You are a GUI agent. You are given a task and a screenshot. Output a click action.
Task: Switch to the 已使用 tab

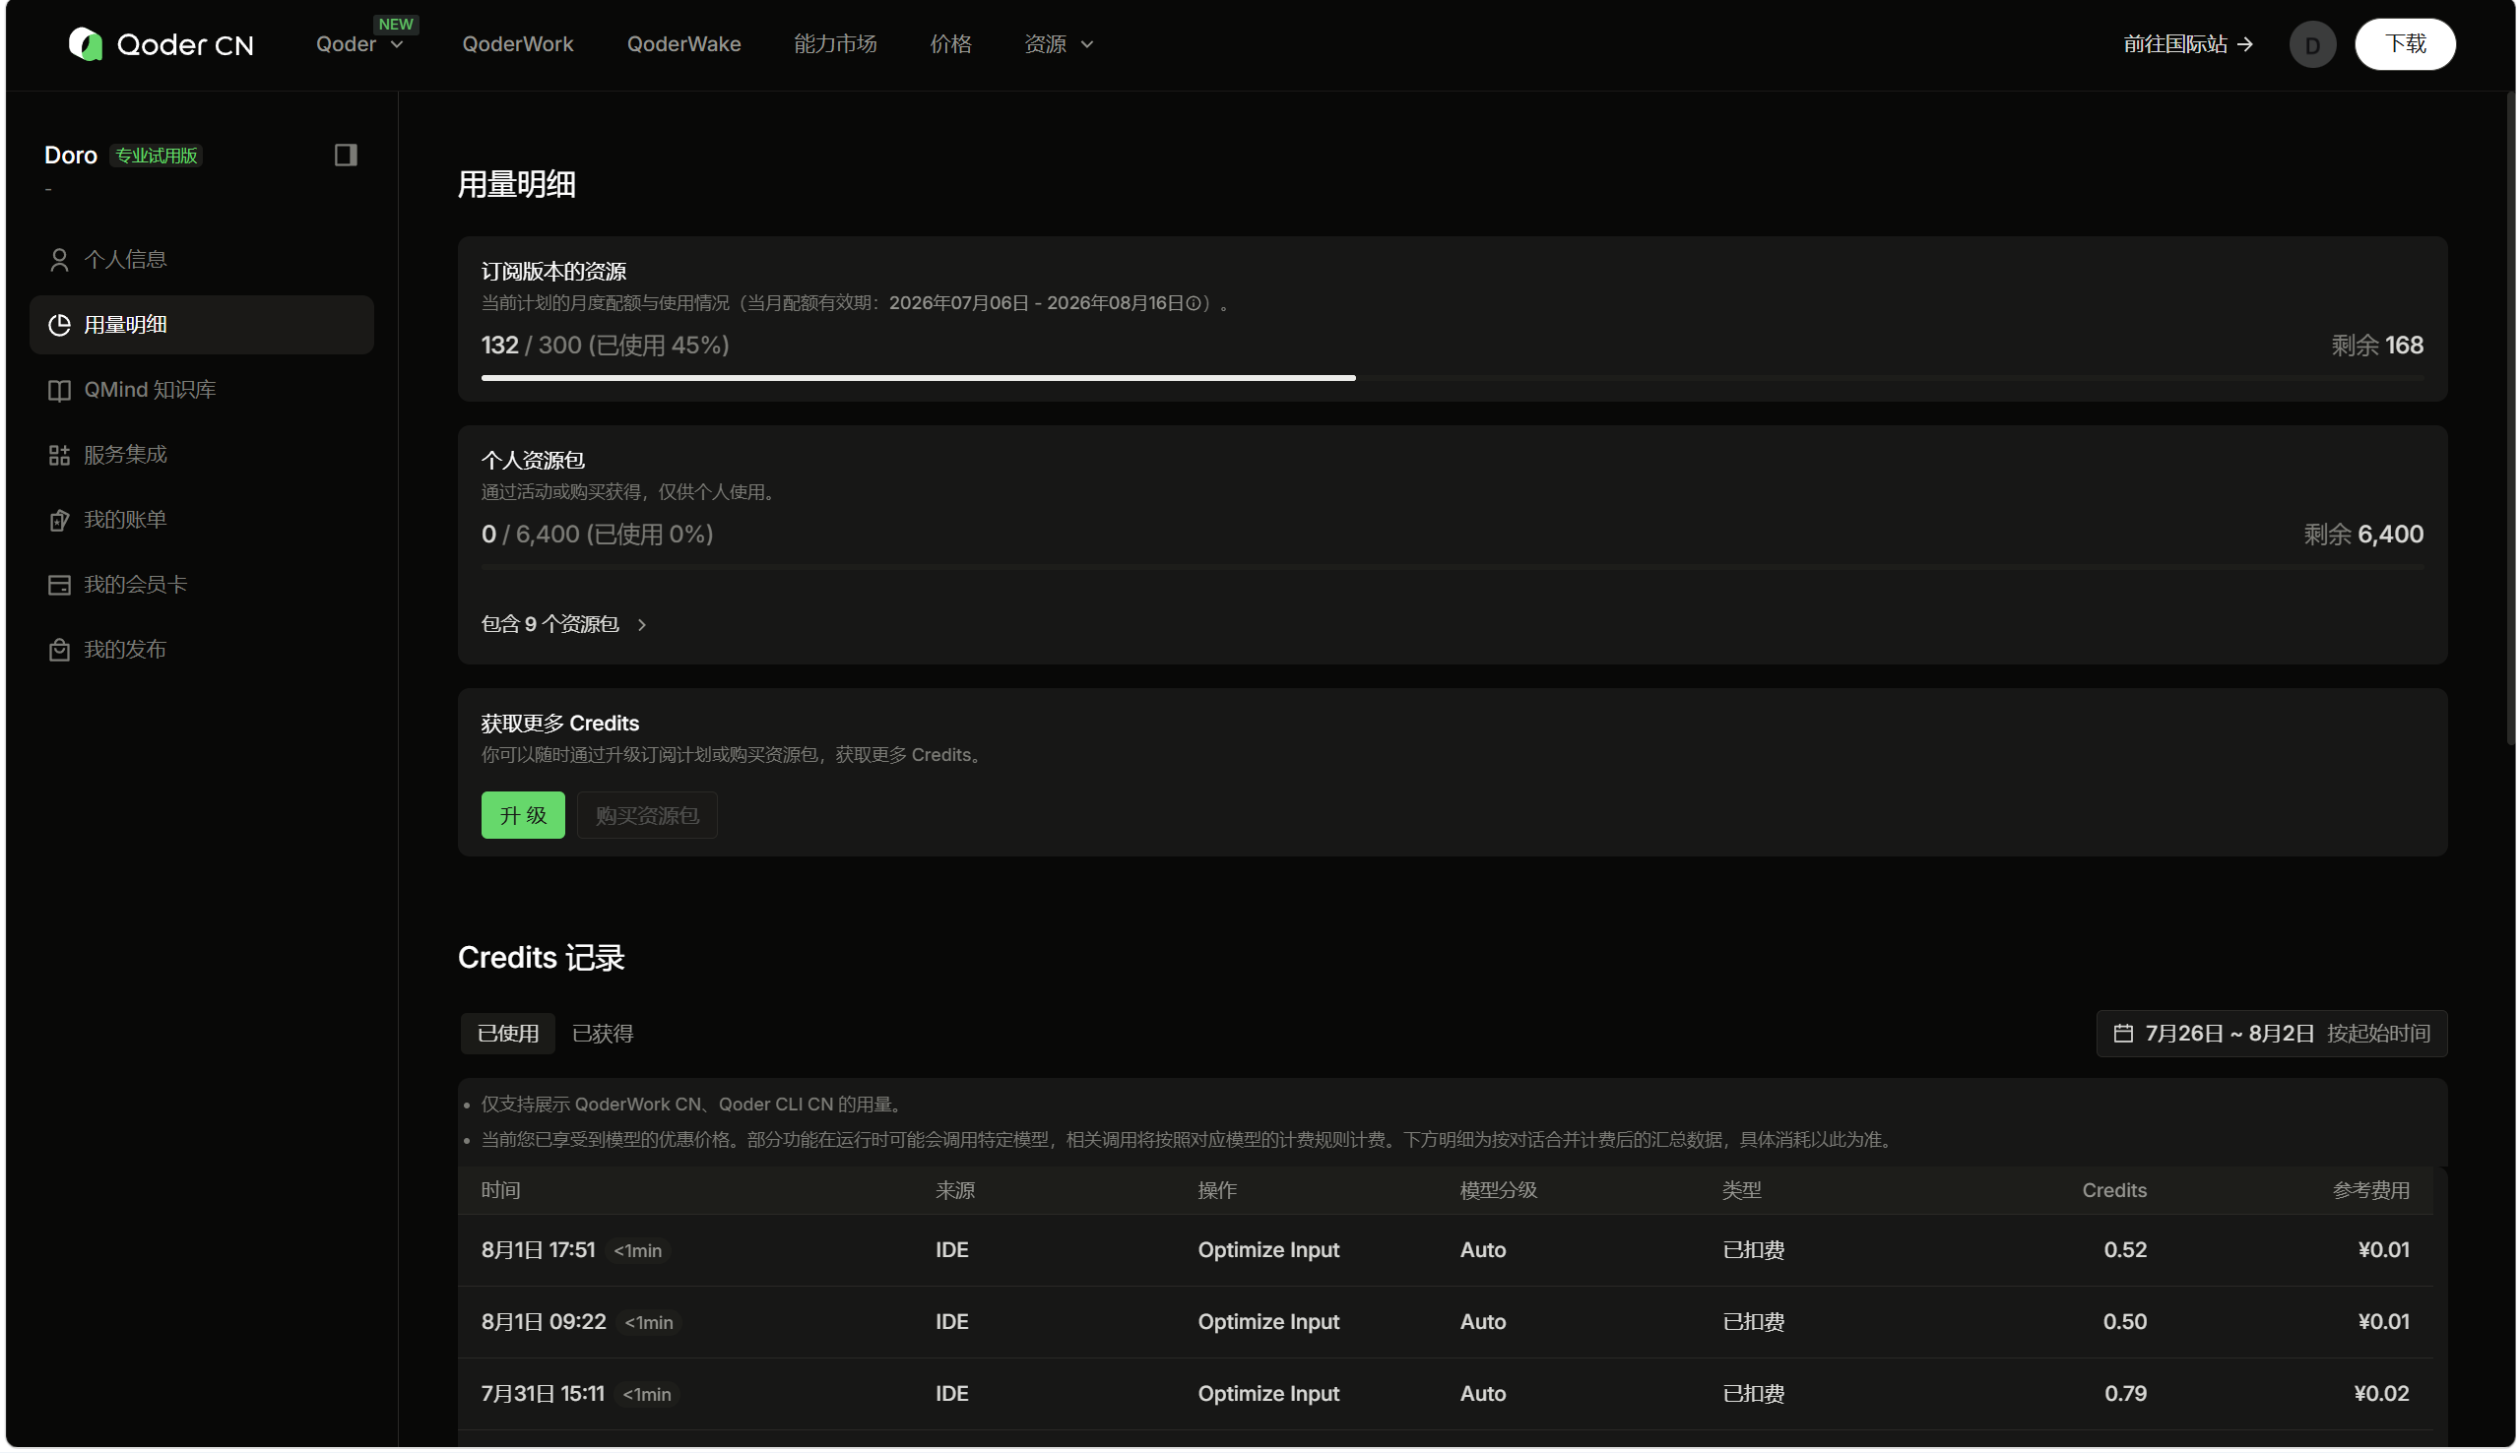click(x=508, y=1034)
